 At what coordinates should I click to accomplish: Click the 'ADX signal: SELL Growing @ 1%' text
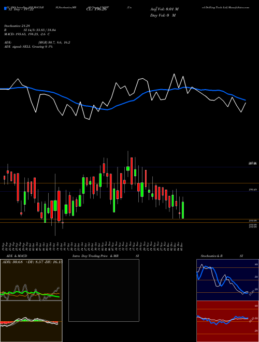click(x=28, y=47)
